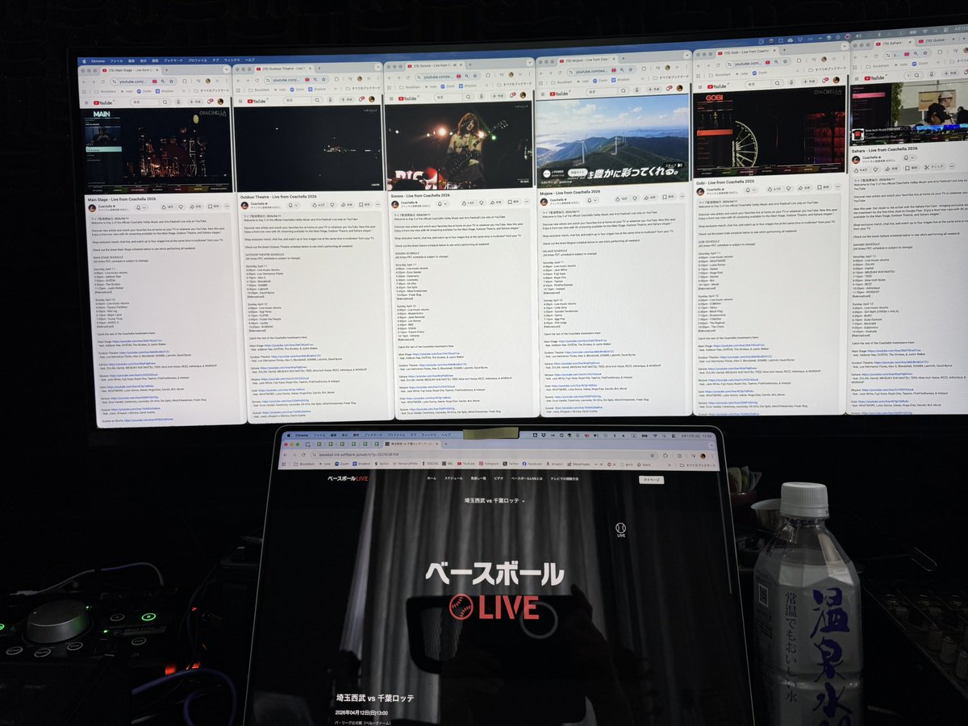
Task: Open more actions under Sonora video
Action: pyautogui.click(x=527, y=202)
